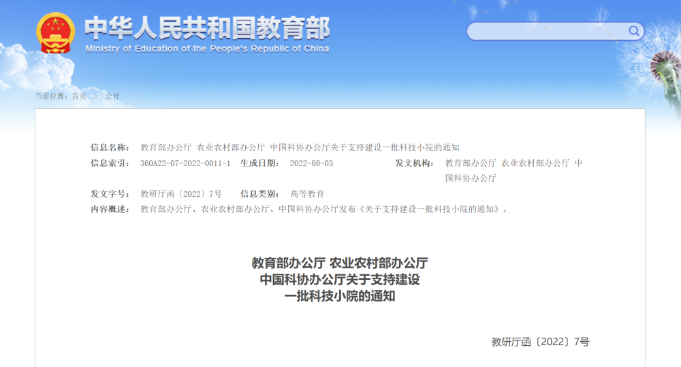Click index number 360A22-07-2022-0011-1

[x=185, y=163]
